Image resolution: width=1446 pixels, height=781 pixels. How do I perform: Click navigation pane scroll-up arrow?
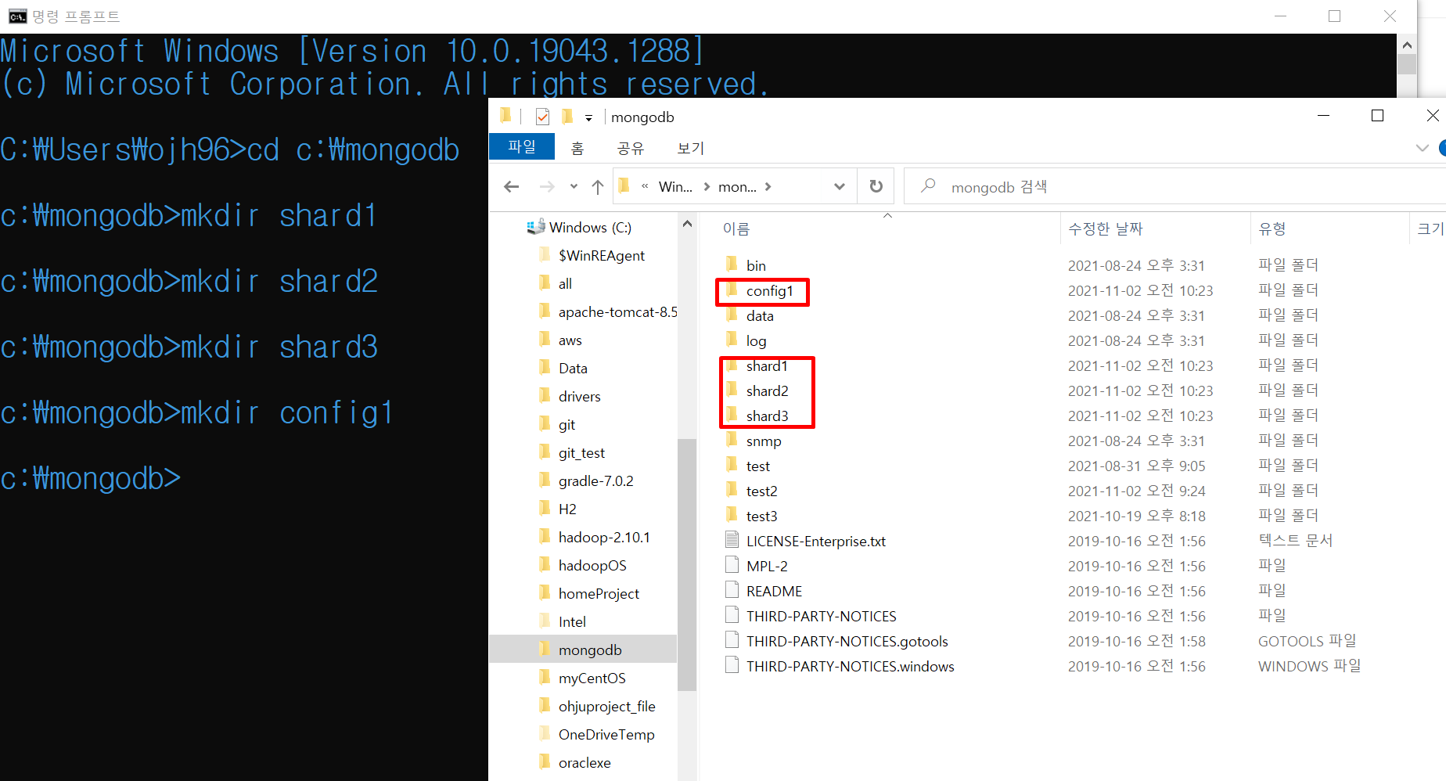tap(687, 224)
